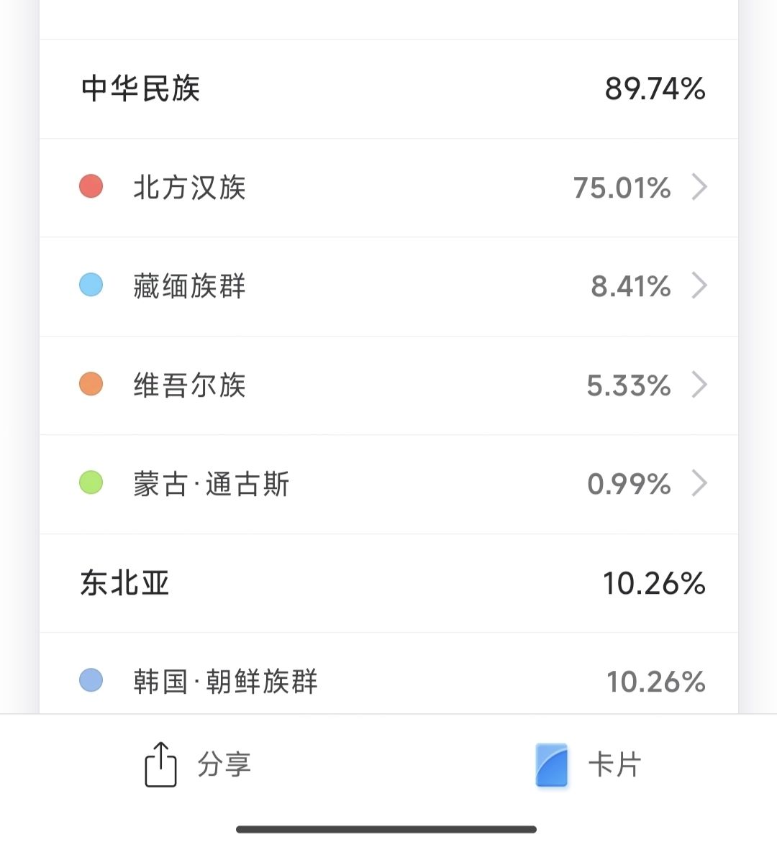The image size is (777, 847).
Task: Expand the 蒙古·通古斯 chevron arrow
Action: 699,483
